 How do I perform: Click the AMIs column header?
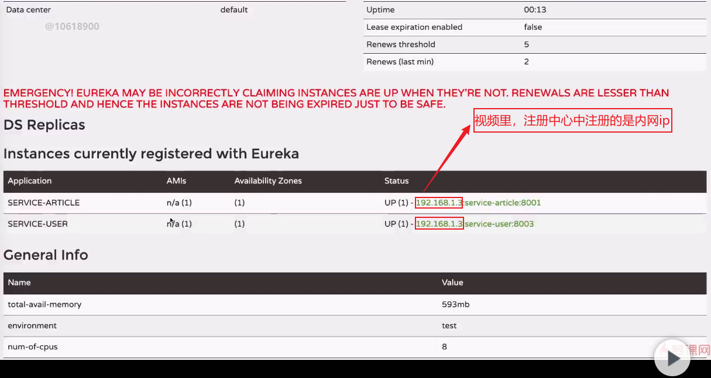[176, 181]
